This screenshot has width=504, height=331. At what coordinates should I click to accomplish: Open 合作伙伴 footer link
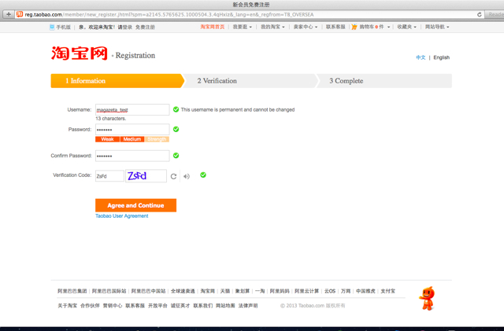pos(90,305)
